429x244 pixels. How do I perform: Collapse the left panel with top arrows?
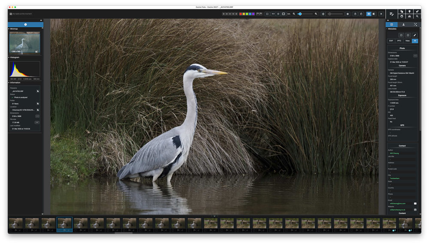41,20
